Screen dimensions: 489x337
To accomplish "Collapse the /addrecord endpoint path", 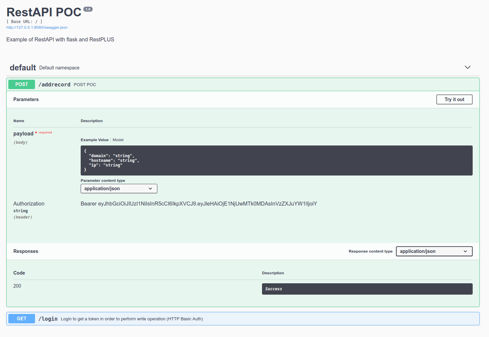I will pyautogui.click(x=54, y=85).
